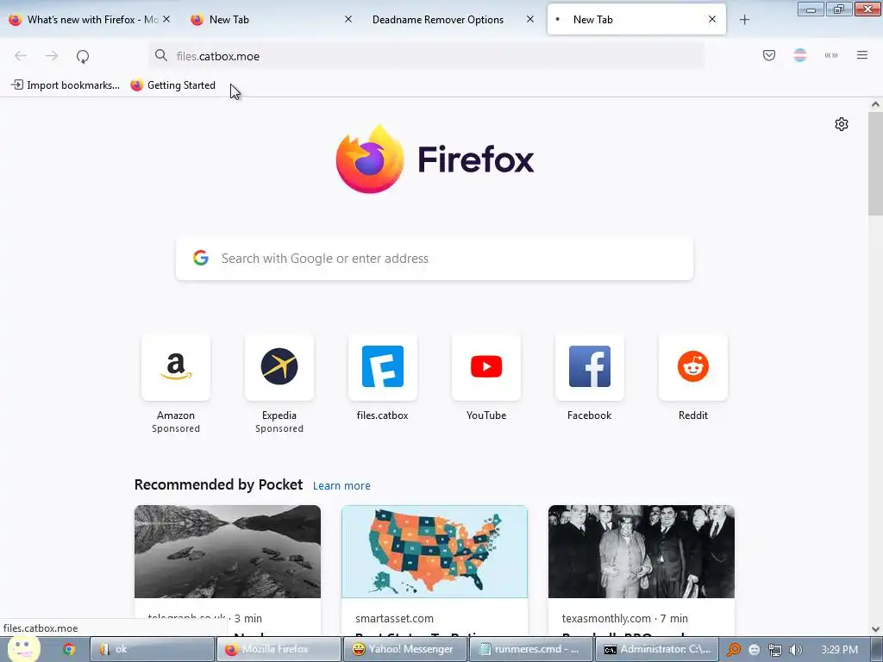Click the Google logo in the search box
The width and height of the screenshot is (883, 662).
click(200, 258)
